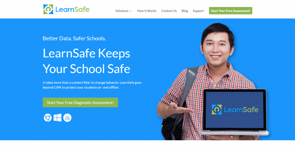Image resolution: width=295 pixels, height=149 pixels.
Task: Click the "Better Data. Safer Schools." tagline
Action: pos(74,39)
